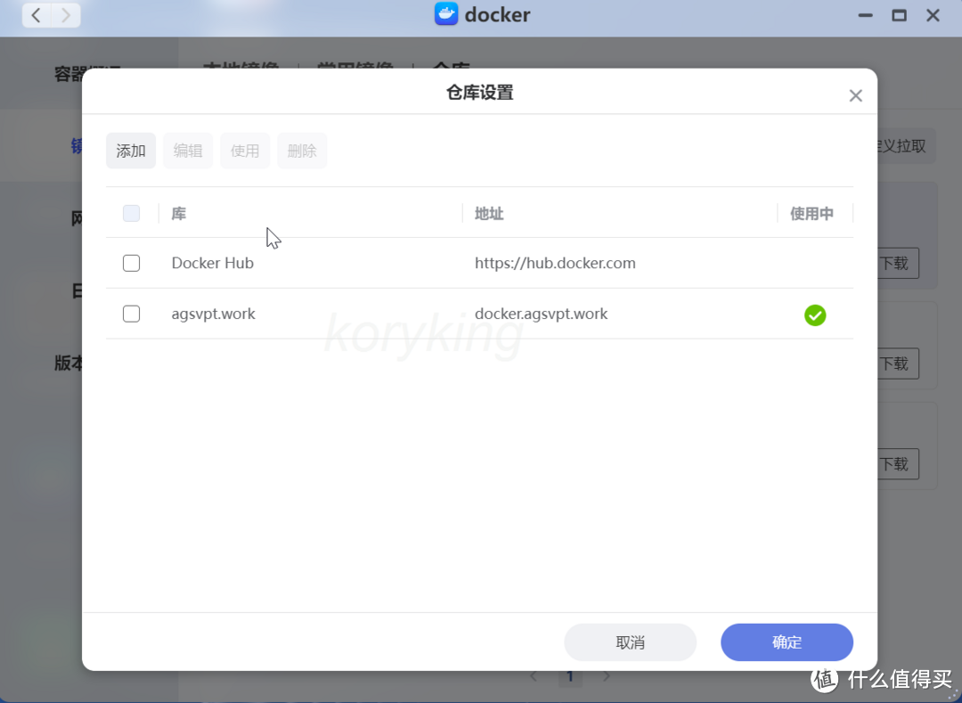Click the 编辑 button
This screenshot has width=962, height=703.
coord(188,151)
